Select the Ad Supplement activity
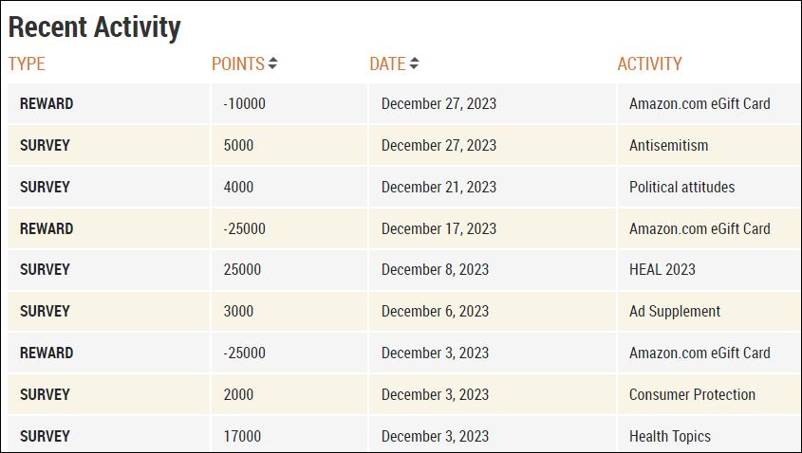The width and height of the screenshot is (802, 453). click(x=675, y=312)
